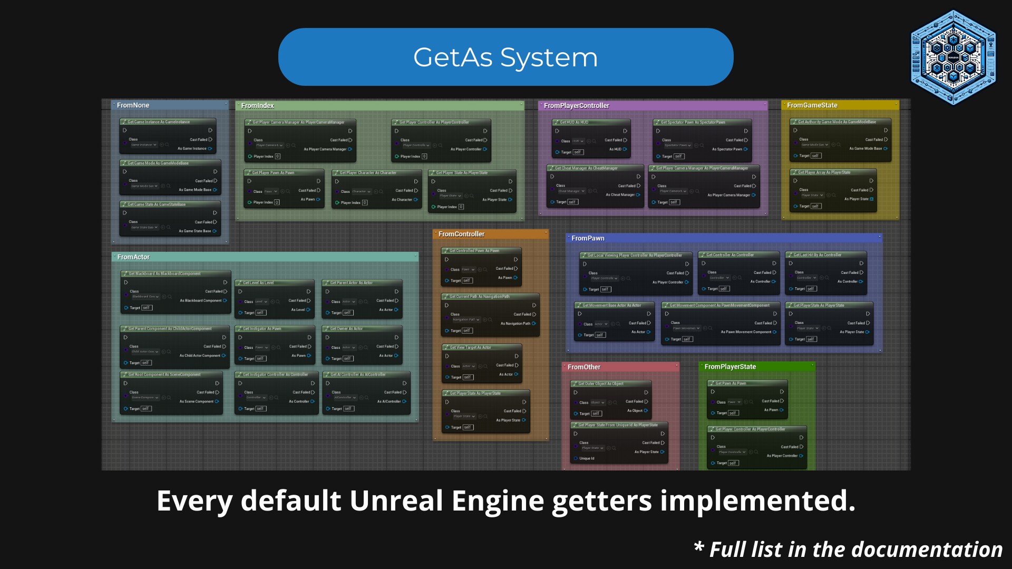Image resolution: width=1012 pixels, height=569 pixels.
Task: Open the Player State dropdown in Get Player State From Unique Id
Action: click(593, 448)
